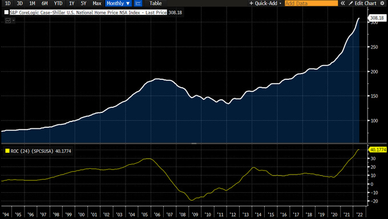This screenshot has height=219, width=388.
Task: Show Max history range
Action: pos(97,3)
